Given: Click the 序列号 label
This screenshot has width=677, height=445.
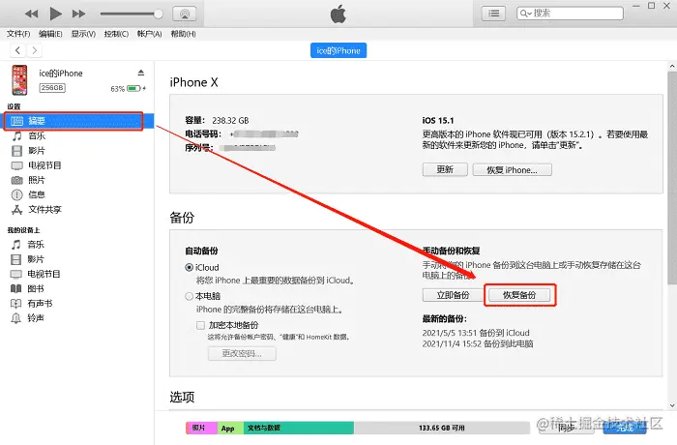Looking at the screenshot, I should coord(199,148).
